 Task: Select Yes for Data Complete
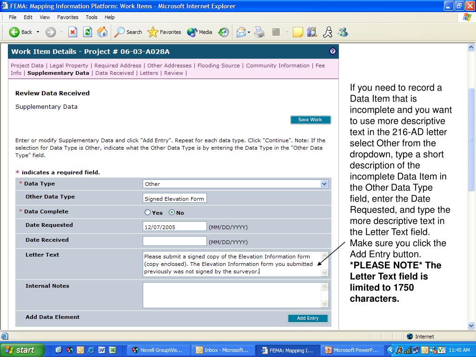tap(148, 212)
